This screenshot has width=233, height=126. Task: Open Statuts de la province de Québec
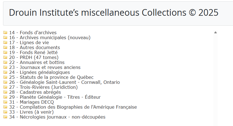click(56, 77)
